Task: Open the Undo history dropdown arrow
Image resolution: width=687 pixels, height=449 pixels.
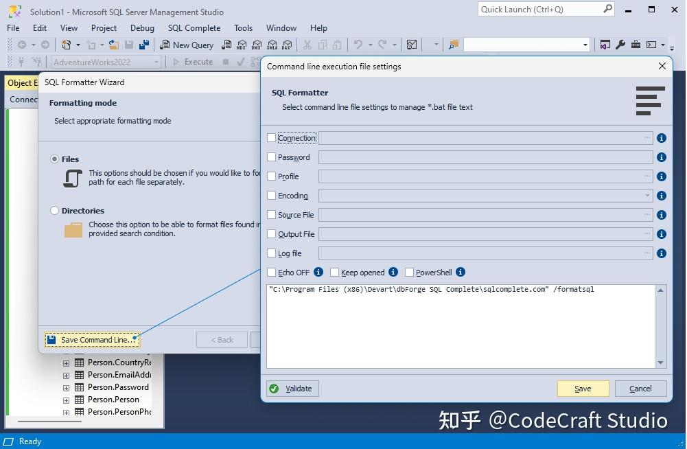Action: tap(370, 45)
